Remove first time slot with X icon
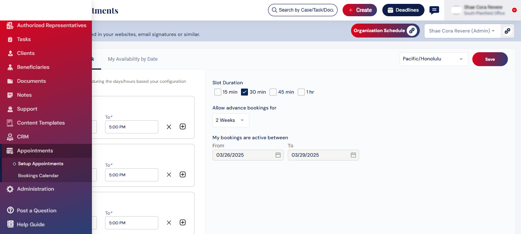Screen dimensions: 521x234 pyautogui.click(x=169, y=127)
